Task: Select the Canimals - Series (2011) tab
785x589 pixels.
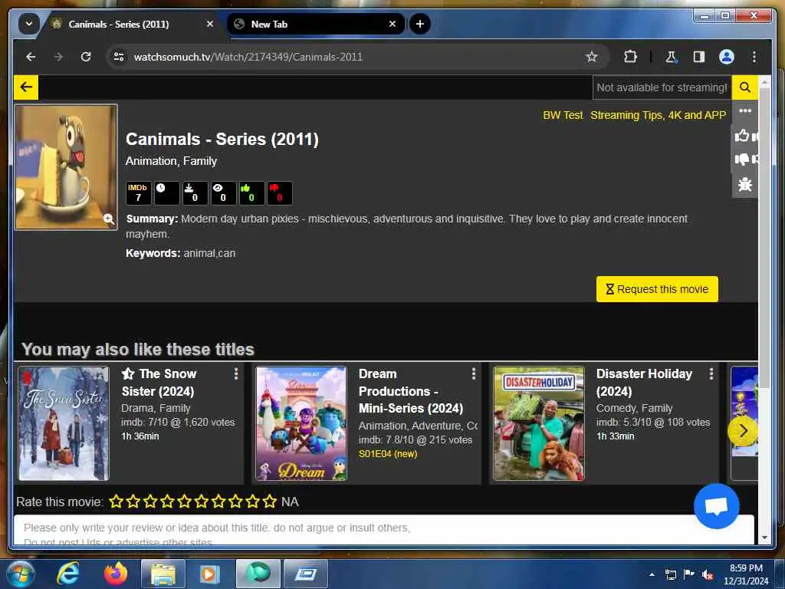Action: pos(130,24)
